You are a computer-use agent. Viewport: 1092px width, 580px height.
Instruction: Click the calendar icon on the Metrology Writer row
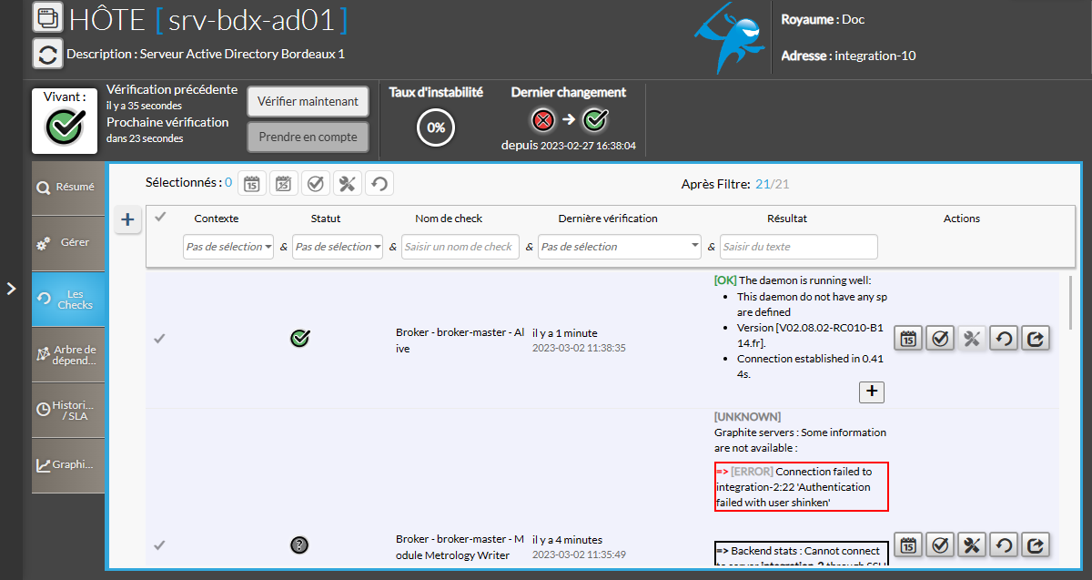[x=908, y=544]
